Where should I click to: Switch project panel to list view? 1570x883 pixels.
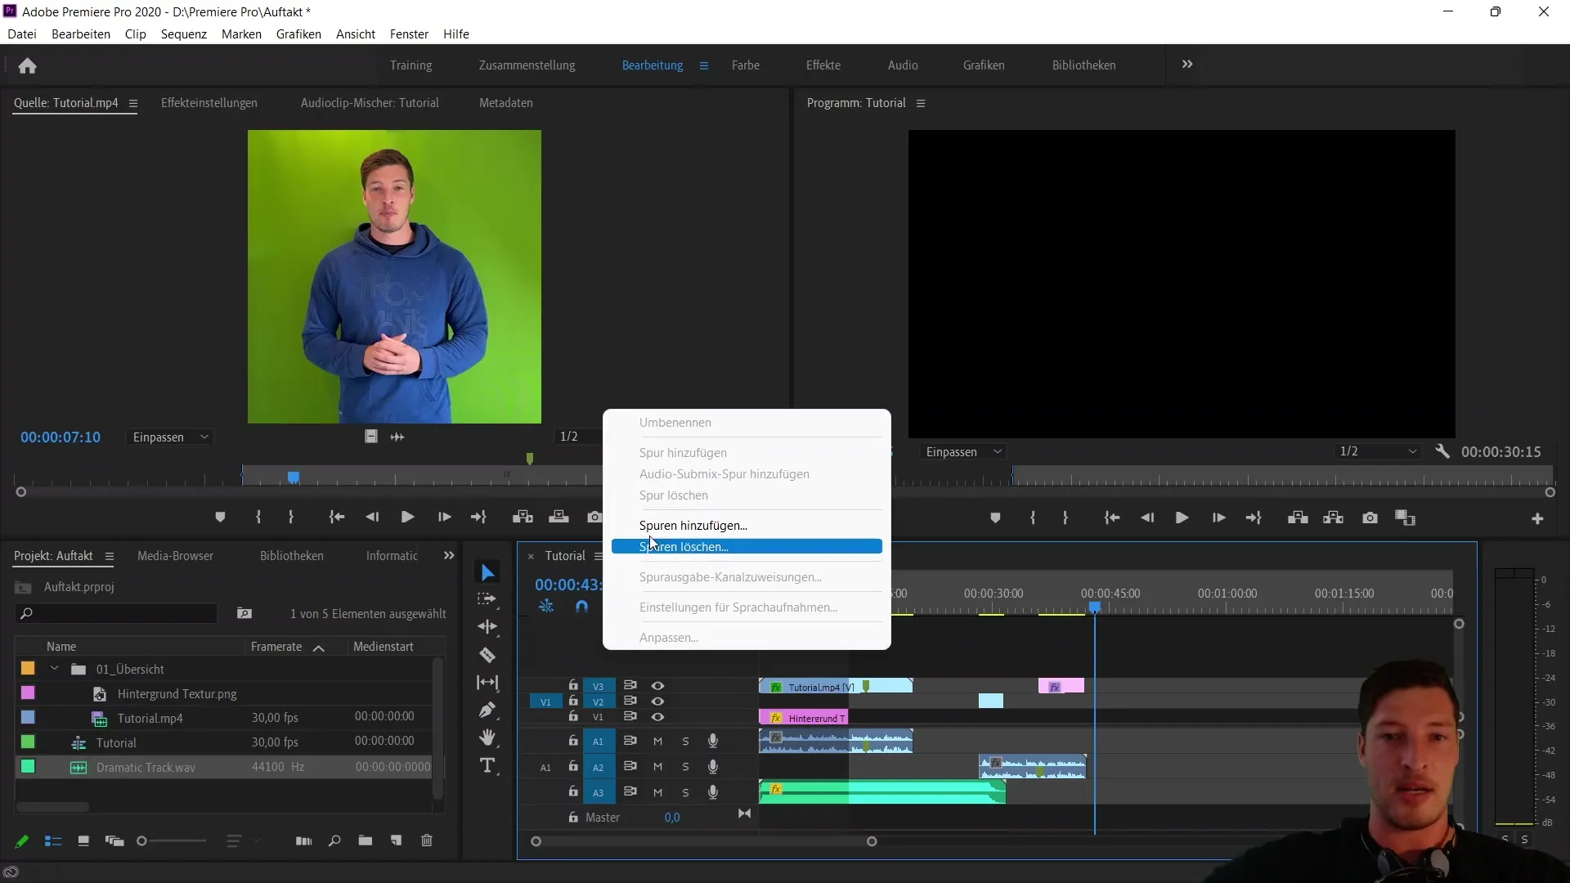click(53, 840)
